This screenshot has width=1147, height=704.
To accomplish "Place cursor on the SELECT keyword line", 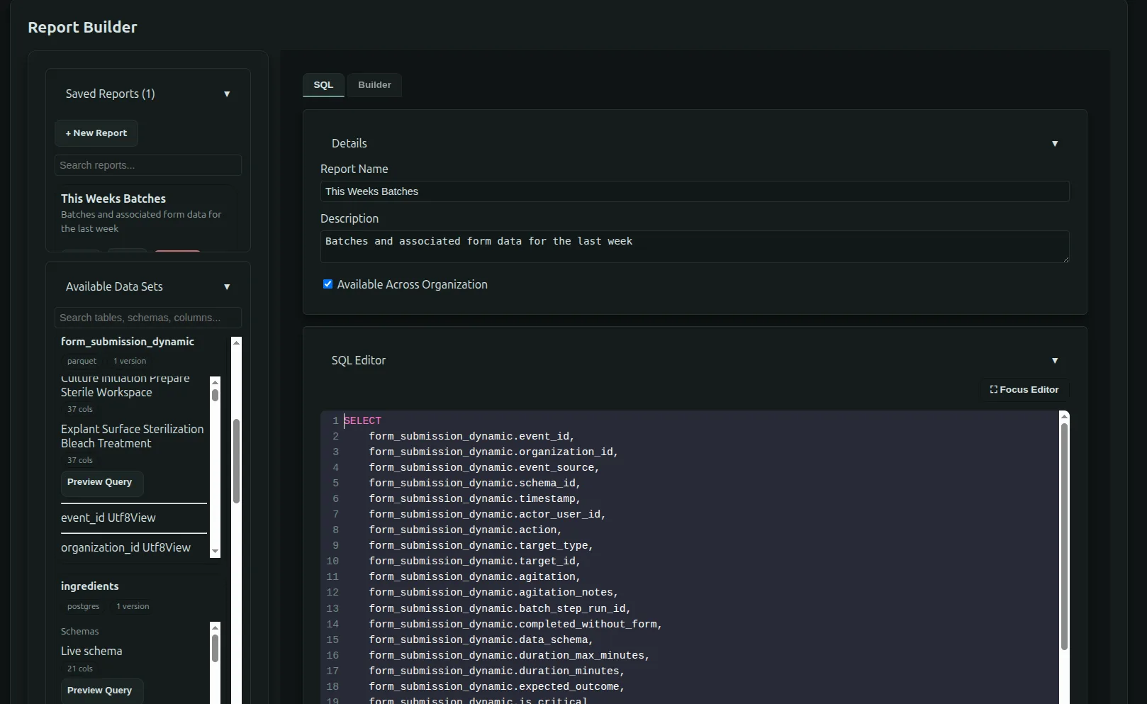I will tap(363, 421).
